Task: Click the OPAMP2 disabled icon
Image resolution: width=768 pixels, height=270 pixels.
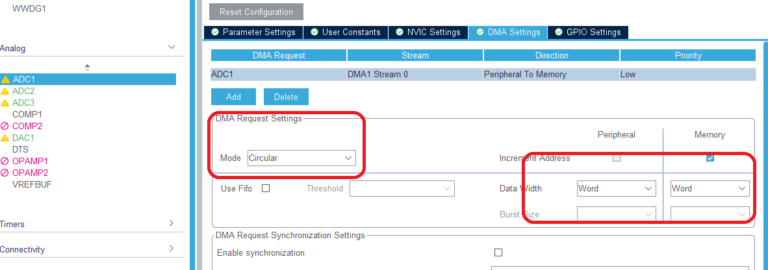Action: click(x=5, y=173)
